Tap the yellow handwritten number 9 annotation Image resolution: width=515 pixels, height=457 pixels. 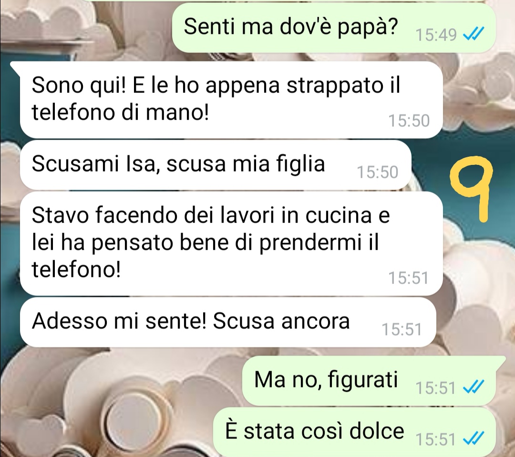(471, 188)
